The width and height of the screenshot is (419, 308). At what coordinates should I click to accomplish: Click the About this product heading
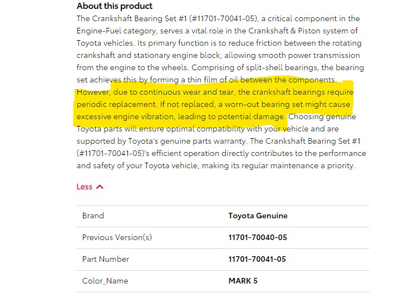pyautogui.click(x=115, y=6)
